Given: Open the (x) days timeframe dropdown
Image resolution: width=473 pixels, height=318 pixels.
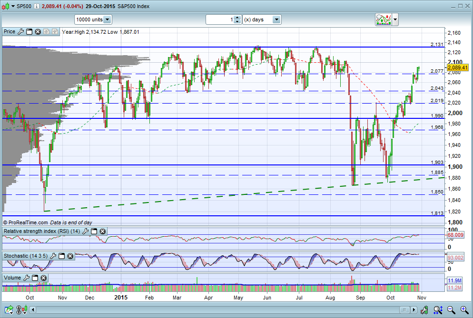Looking at the screenshot, I should pos(276,19).
